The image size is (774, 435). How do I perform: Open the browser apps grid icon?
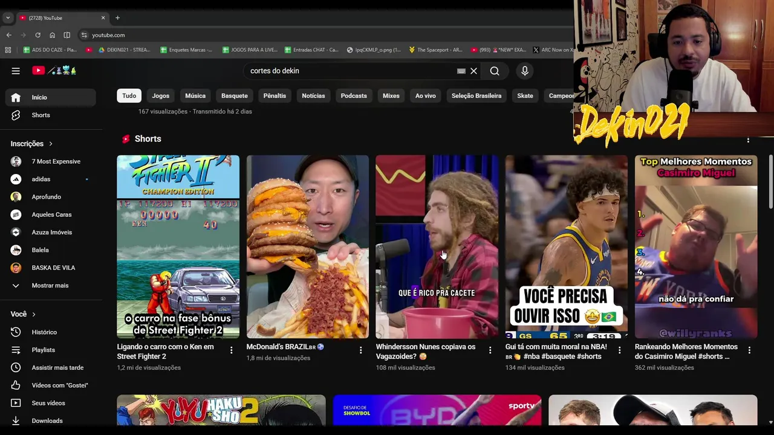(x=8, y=50)
